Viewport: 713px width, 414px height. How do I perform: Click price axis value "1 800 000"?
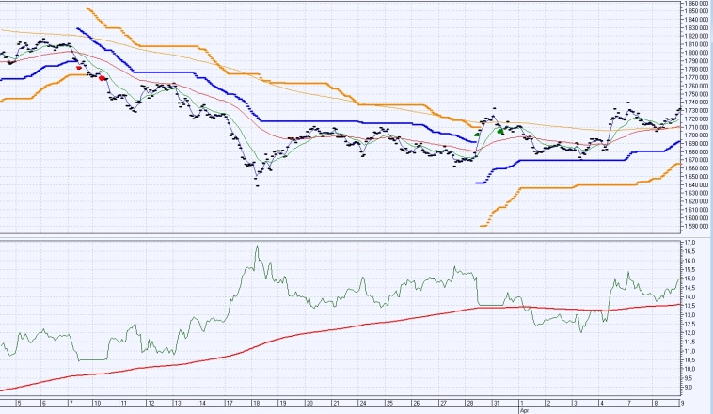pyautogui.click(x=697, y=53)
